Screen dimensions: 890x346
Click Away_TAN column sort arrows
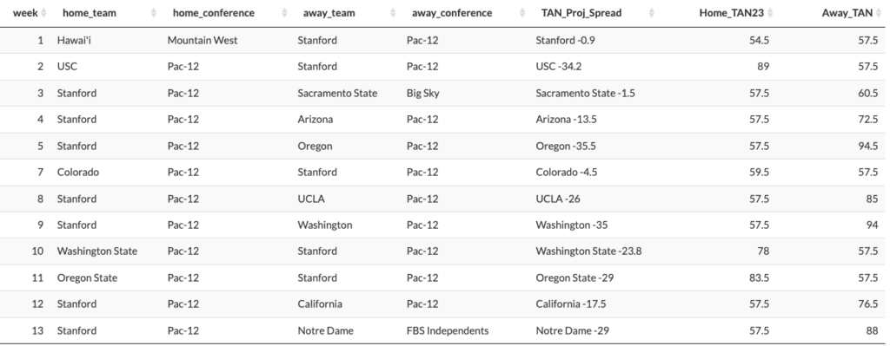tap(878, 13)
